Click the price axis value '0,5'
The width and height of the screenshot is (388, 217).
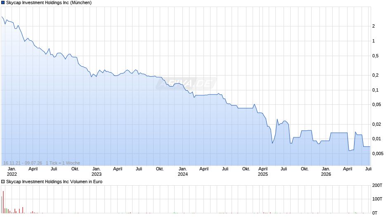click(375, 56)
